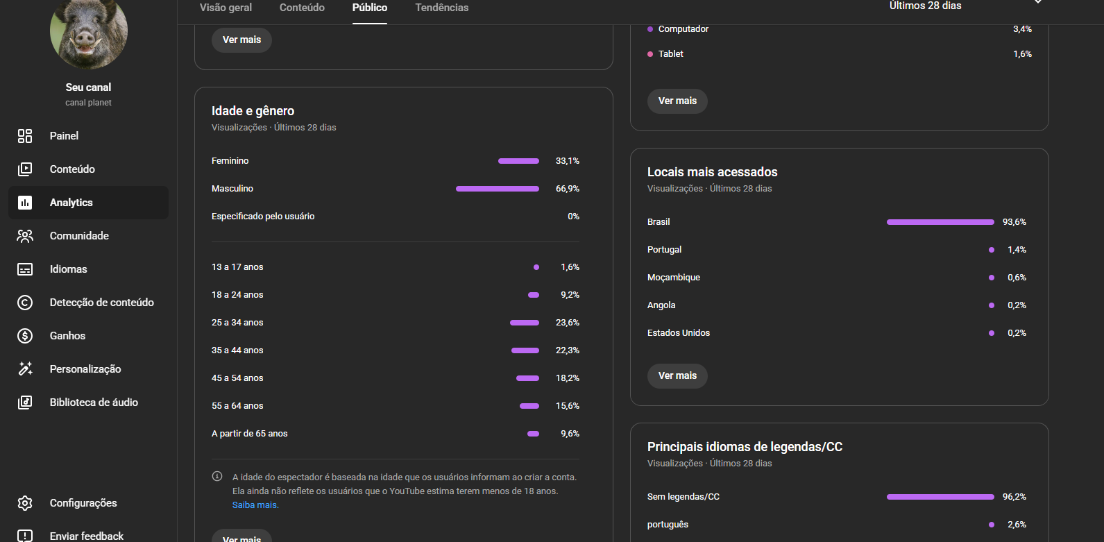Switch to the Visão geral tab
Viewport: 1104px width, 542px height.
[226, 8]
